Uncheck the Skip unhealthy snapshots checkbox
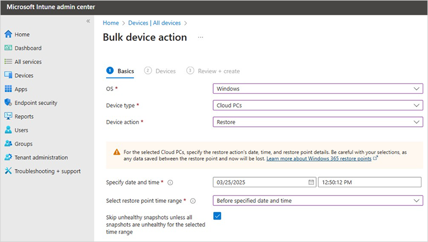 point(217,216)
